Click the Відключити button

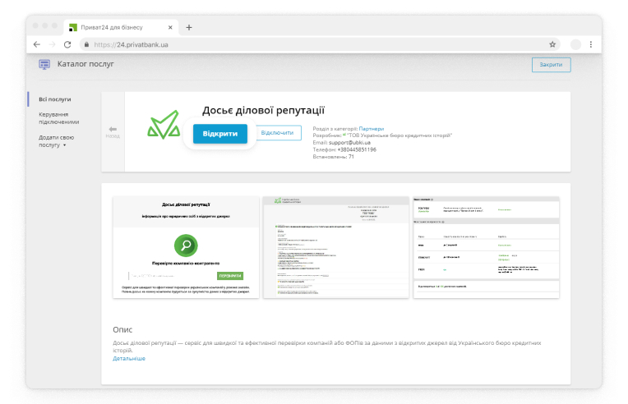tap(277, 133)
